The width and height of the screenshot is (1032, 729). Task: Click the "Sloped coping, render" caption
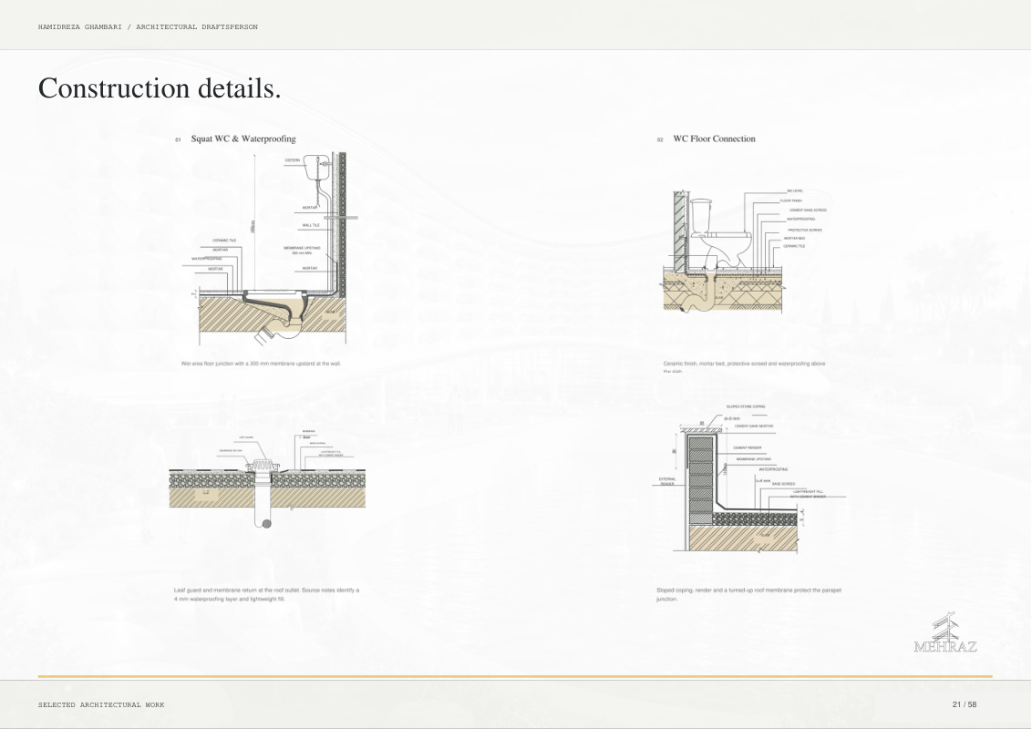pos(749,595)
